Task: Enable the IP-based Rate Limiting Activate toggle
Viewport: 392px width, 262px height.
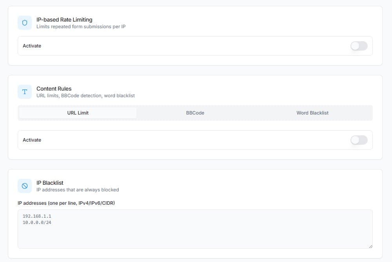Action: [x=359, y=46]
